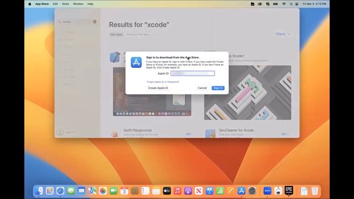
Task: Open the Window menu
Action: [x=78, y=4]
